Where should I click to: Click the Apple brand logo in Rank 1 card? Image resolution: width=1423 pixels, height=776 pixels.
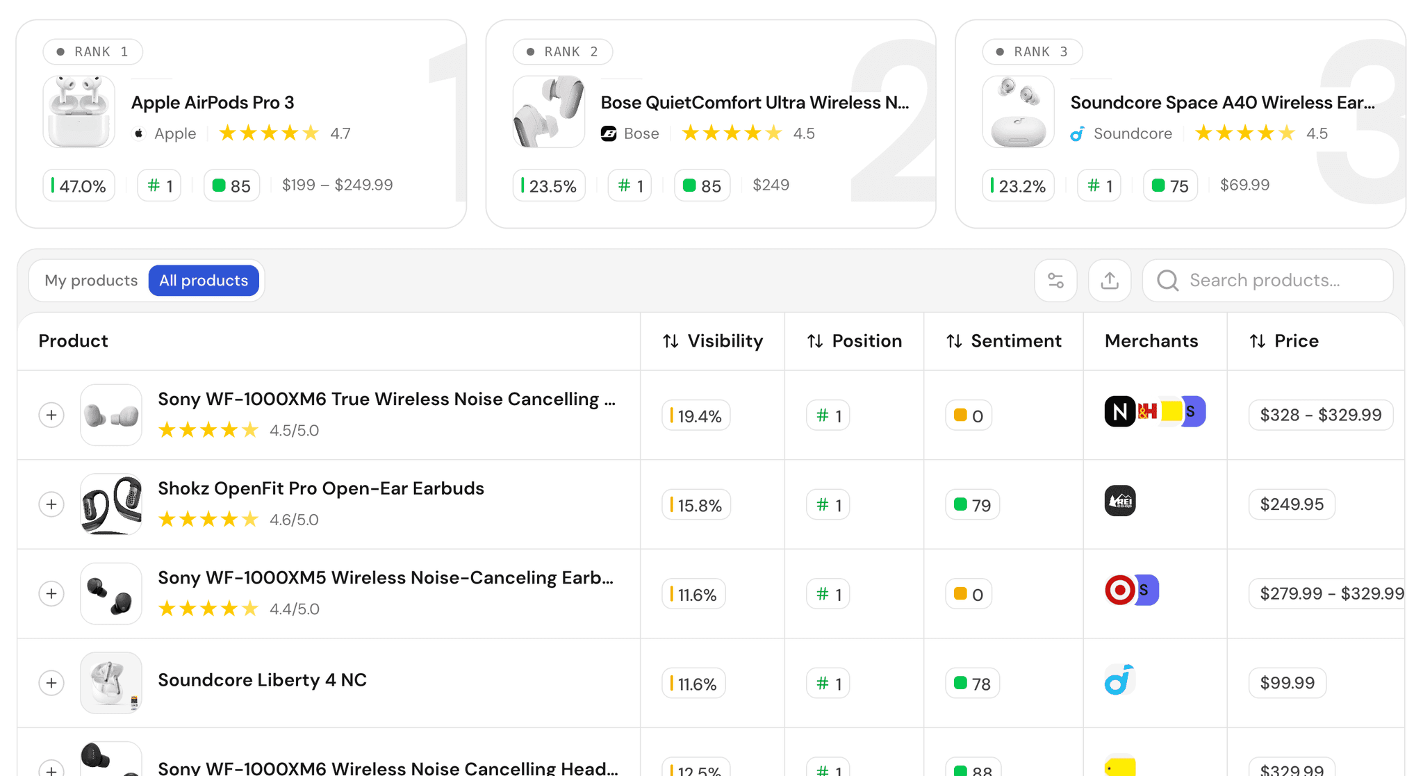[x=139, y=133]
